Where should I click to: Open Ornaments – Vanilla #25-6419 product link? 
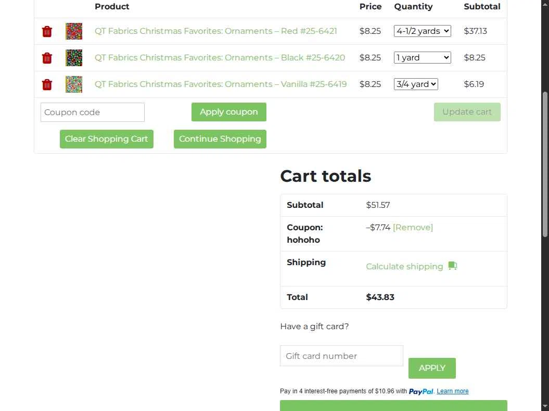point(221,84)
